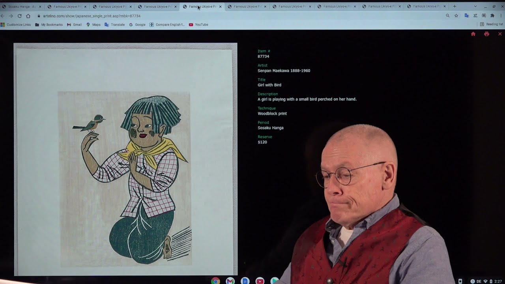Open the Reading list panel
The width and height of the screenshot is (505, 284).
491,24
